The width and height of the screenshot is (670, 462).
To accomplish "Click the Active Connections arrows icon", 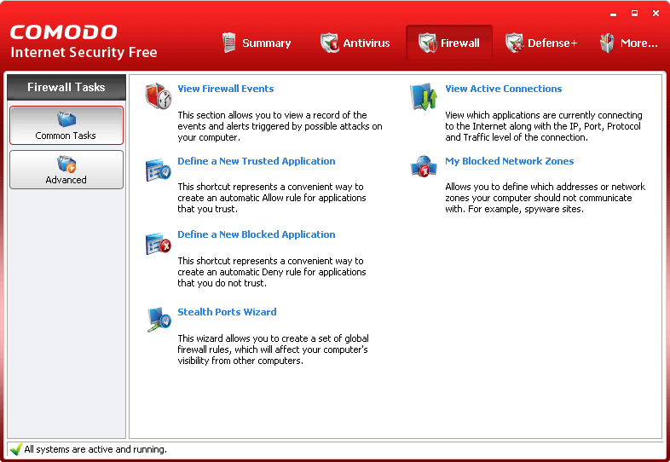I will click(x=424, y=96).
